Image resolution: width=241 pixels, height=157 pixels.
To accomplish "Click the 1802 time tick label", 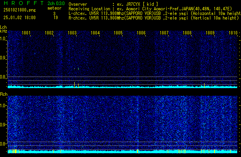I will [49, 33].
